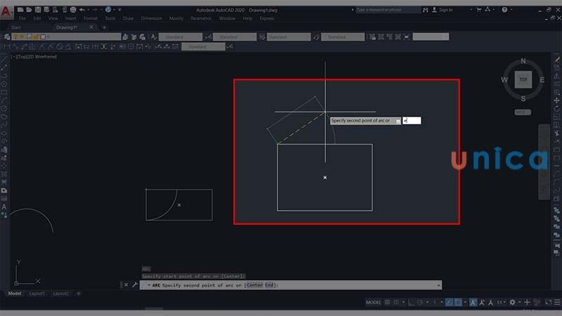Click the Plot printer icon in top toolbar
562x316 pixels.
[72, 10]
